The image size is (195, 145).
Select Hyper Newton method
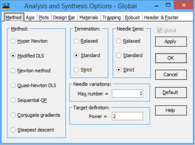point(29,41)
